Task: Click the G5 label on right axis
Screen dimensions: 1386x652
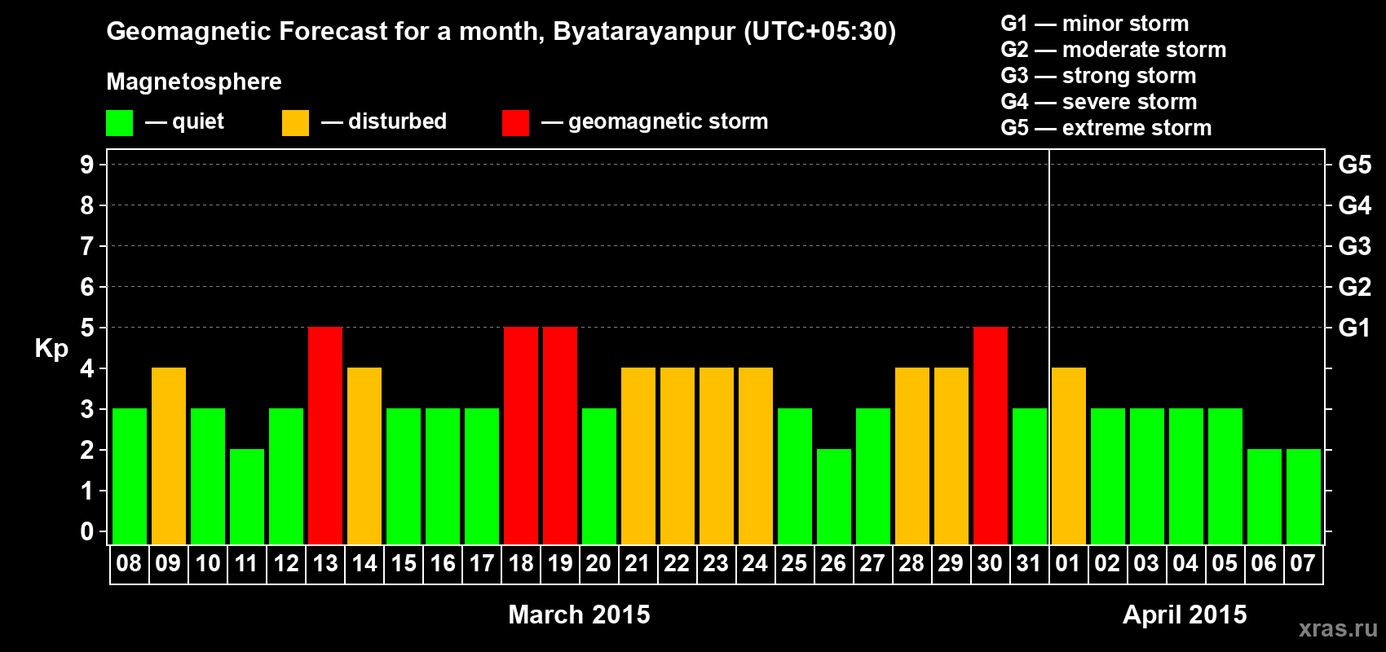Action: (1354, 165)
